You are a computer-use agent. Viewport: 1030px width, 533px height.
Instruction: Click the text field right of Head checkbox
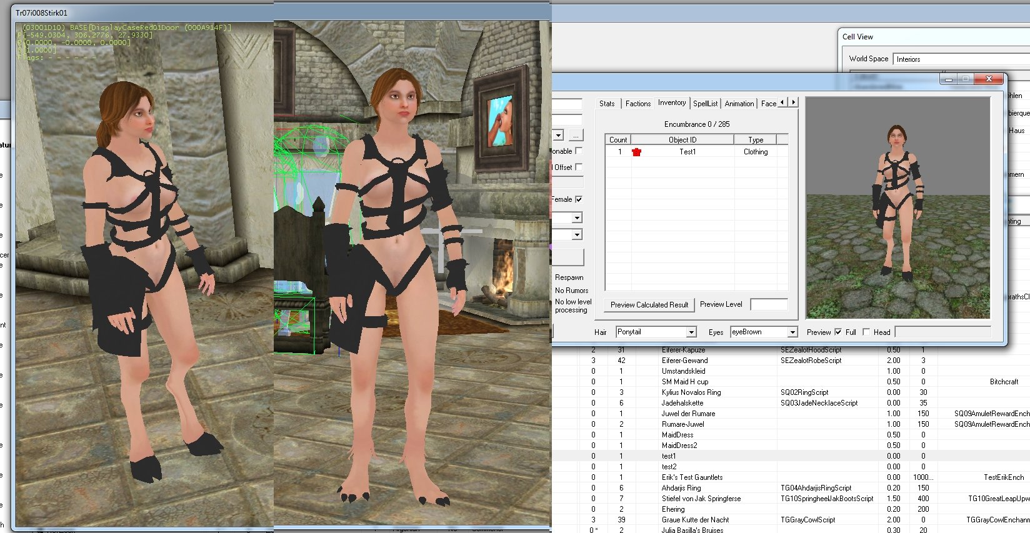[943, 332]
